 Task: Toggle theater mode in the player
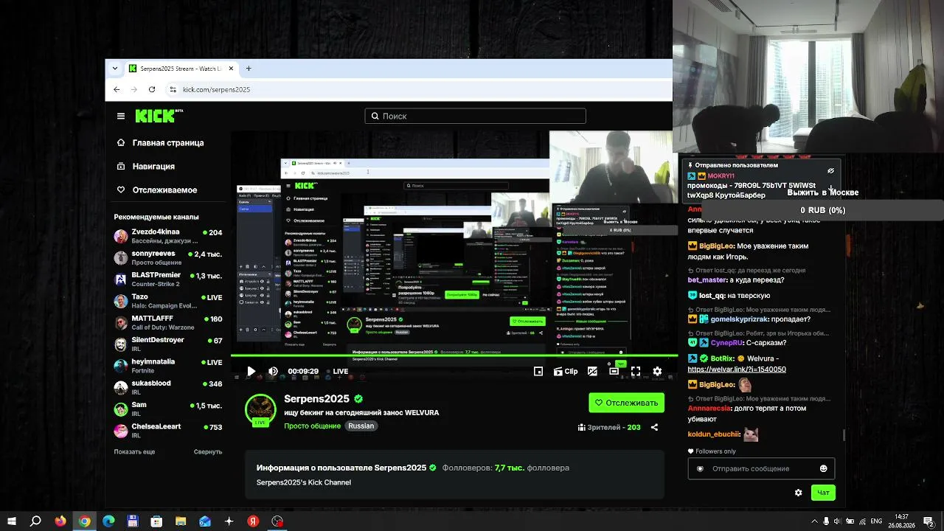[614, 372]
